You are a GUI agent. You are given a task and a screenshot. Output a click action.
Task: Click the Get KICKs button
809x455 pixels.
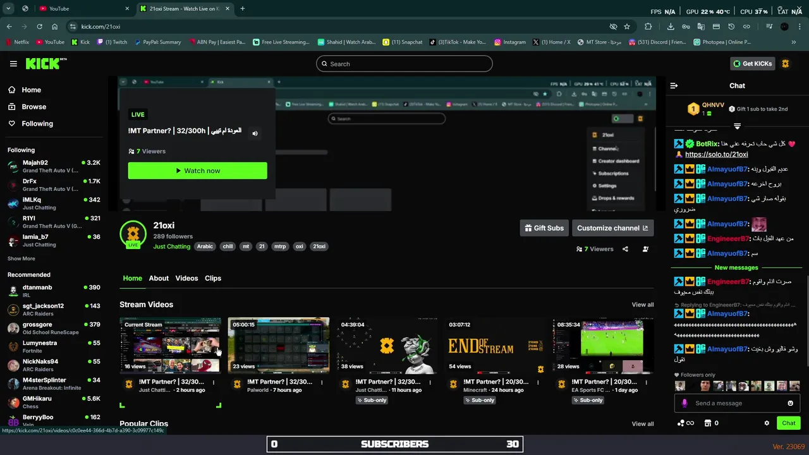753,64
